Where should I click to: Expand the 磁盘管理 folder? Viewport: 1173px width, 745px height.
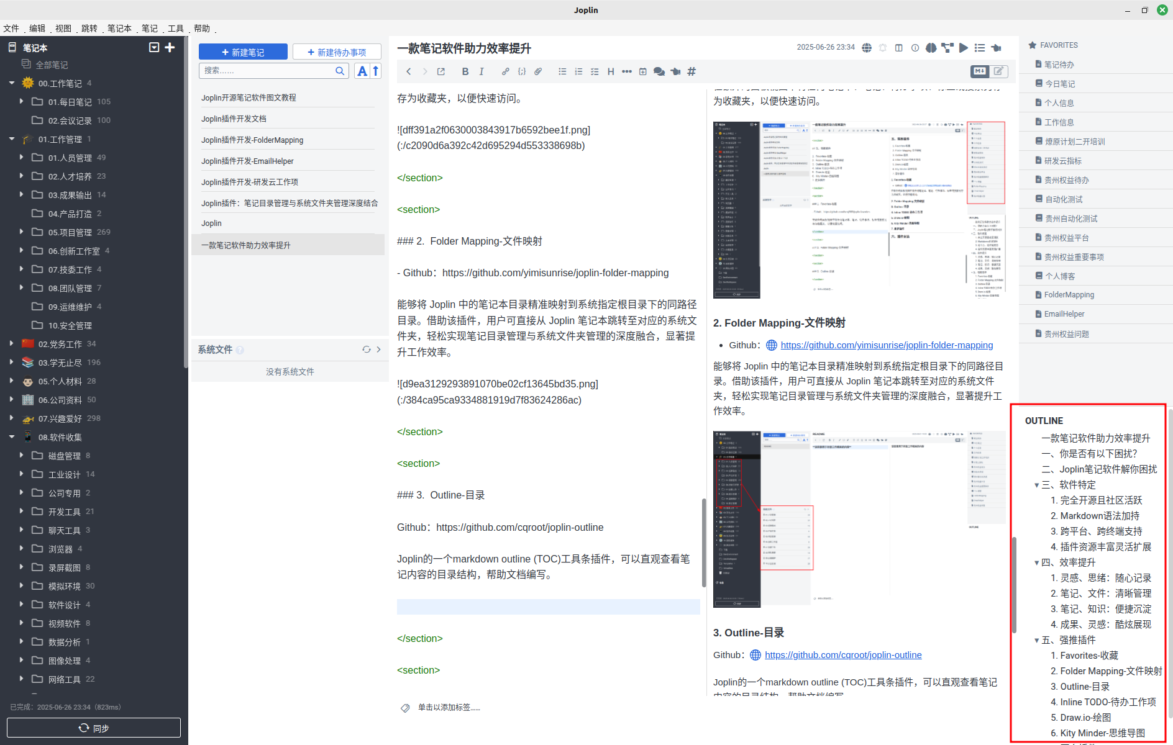pos(22,455)
